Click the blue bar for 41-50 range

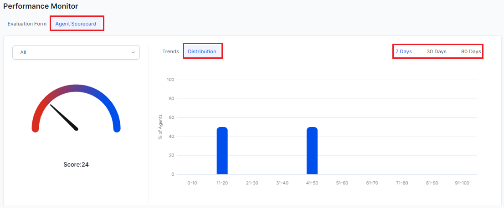point(312,151)
